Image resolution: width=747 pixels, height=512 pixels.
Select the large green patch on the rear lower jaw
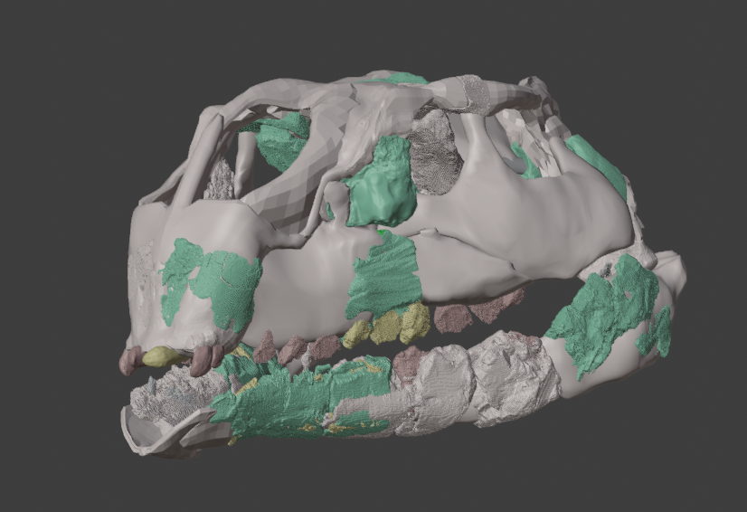pos(601,317)
